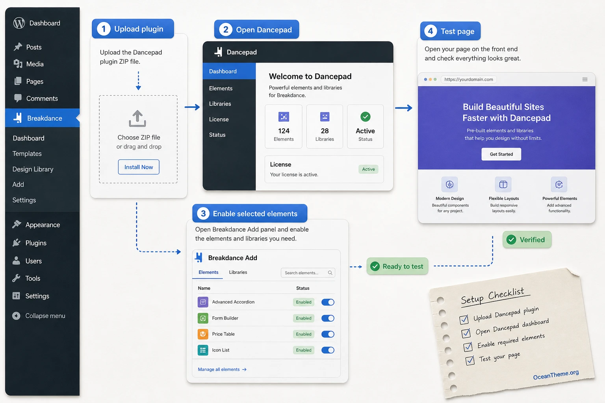The width and height of the screenshot is (605, 403).
Task: Open Plugins via the plug icon
Action: [17, 242]
